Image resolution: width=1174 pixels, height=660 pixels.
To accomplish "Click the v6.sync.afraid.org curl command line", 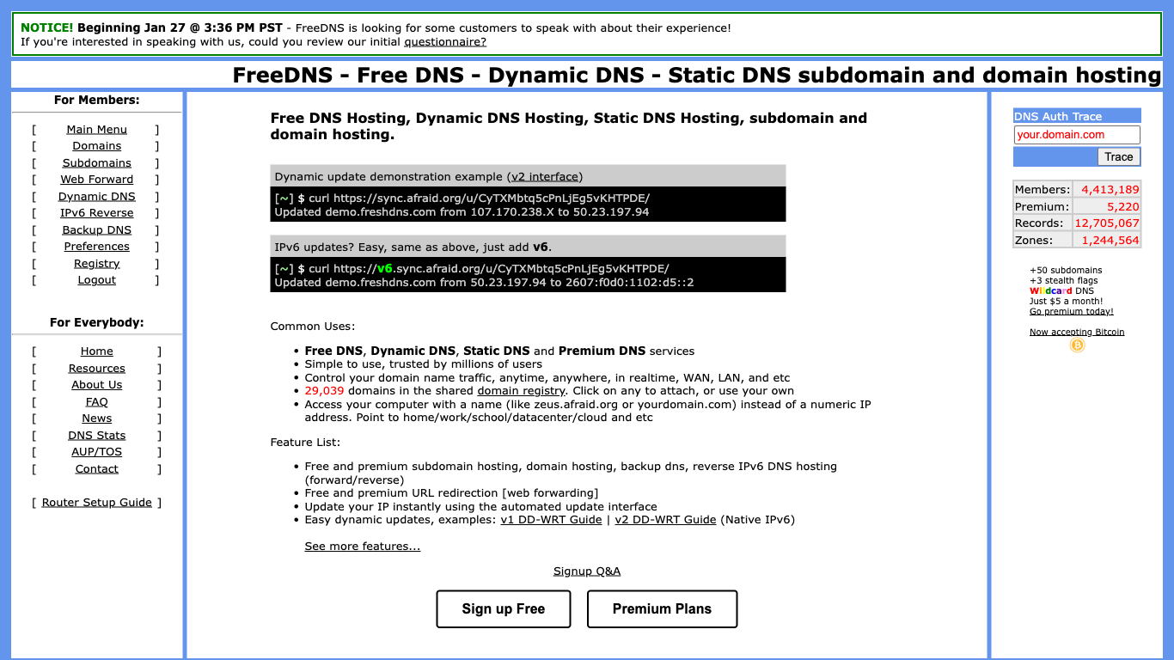I will 472,269.
